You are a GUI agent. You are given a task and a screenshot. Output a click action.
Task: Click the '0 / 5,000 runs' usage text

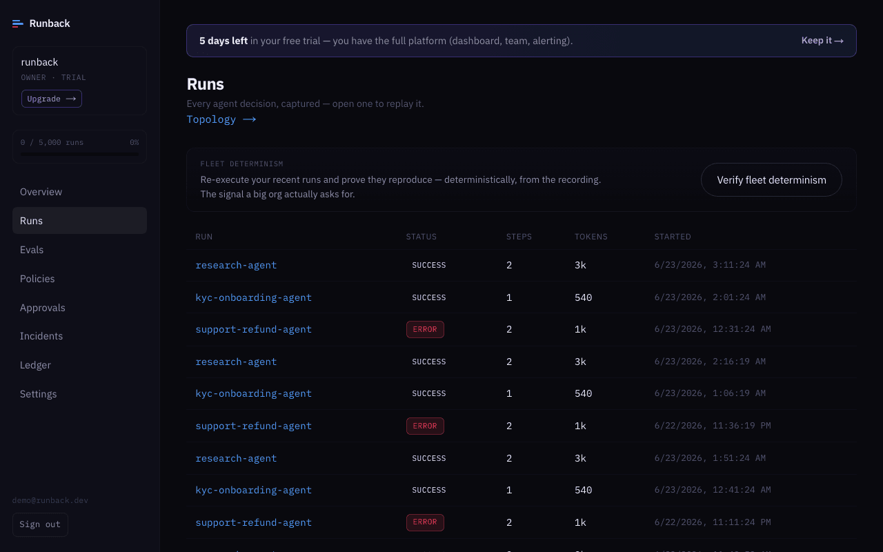52,142
